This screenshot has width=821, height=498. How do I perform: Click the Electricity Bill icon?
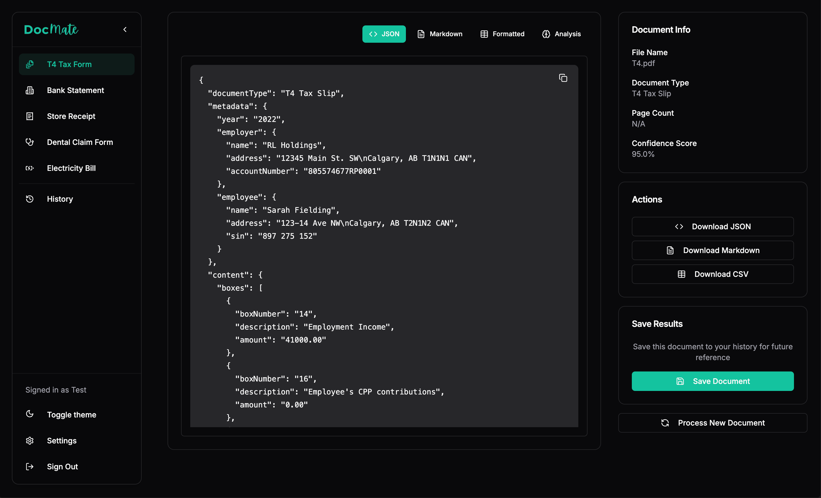30,168
